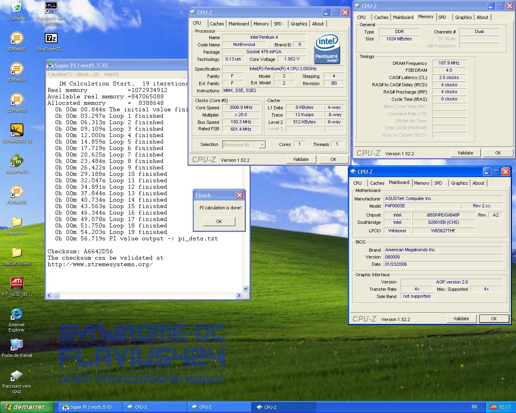Select Caches tab in Mainboard CPU-Z window
Screen dimensions: 516x413
pyautogui.click(x=377, y=183)
